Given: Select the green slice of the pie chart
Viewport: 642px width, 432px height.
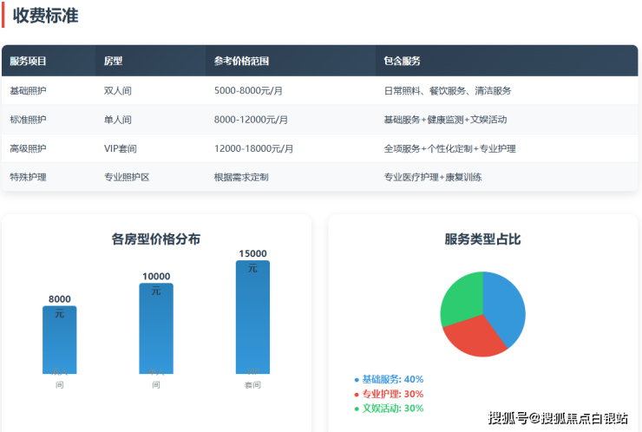Looking at the screenshot, I should [x=462, y=299].
